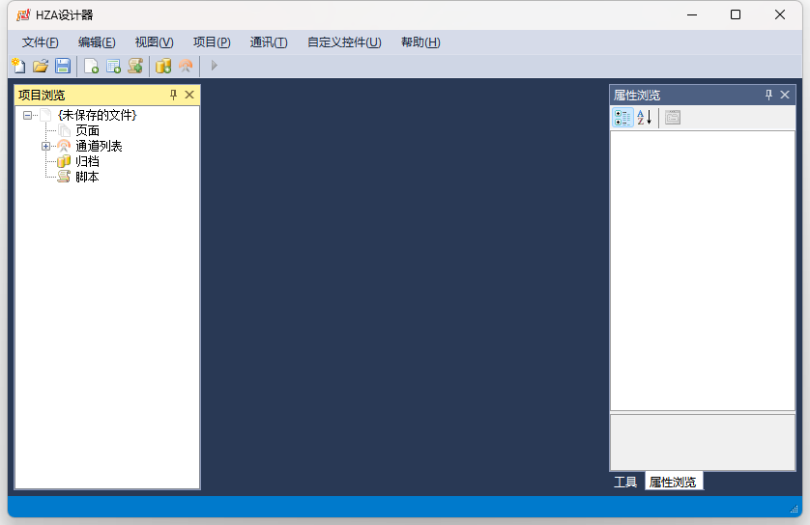Select the 归档 tree item

(87, 161)
